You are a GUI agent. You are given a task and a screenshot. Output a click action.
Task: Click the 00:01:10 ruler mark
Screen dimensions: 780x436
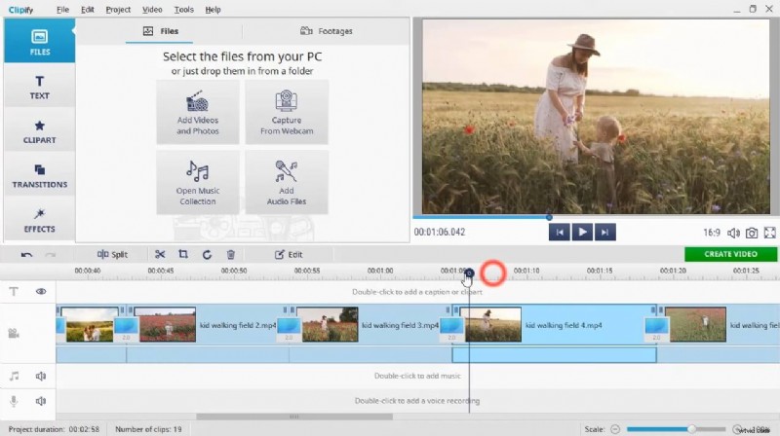click(526, 271)
